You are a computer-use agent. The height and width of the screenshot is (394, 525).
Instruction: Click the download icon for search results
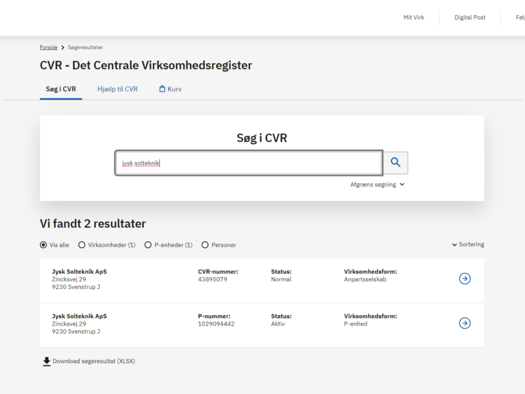pyautogui.click(x=47, y=361)
